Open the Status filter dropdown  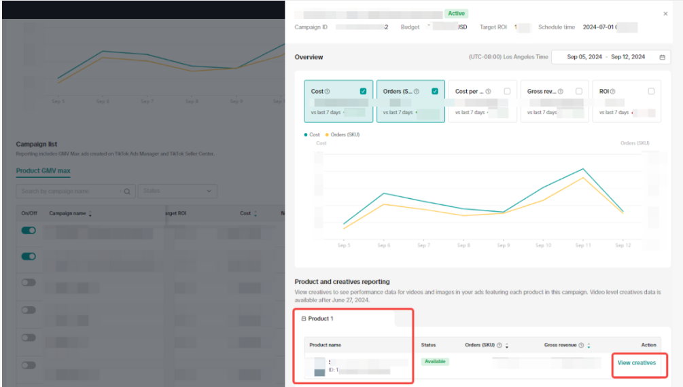tap(177, 191)
